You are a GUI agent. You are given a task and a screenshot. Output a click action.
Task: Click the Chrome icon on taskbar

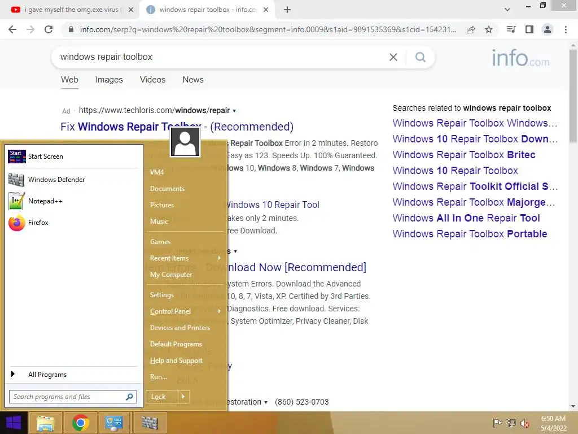[80, 423]
